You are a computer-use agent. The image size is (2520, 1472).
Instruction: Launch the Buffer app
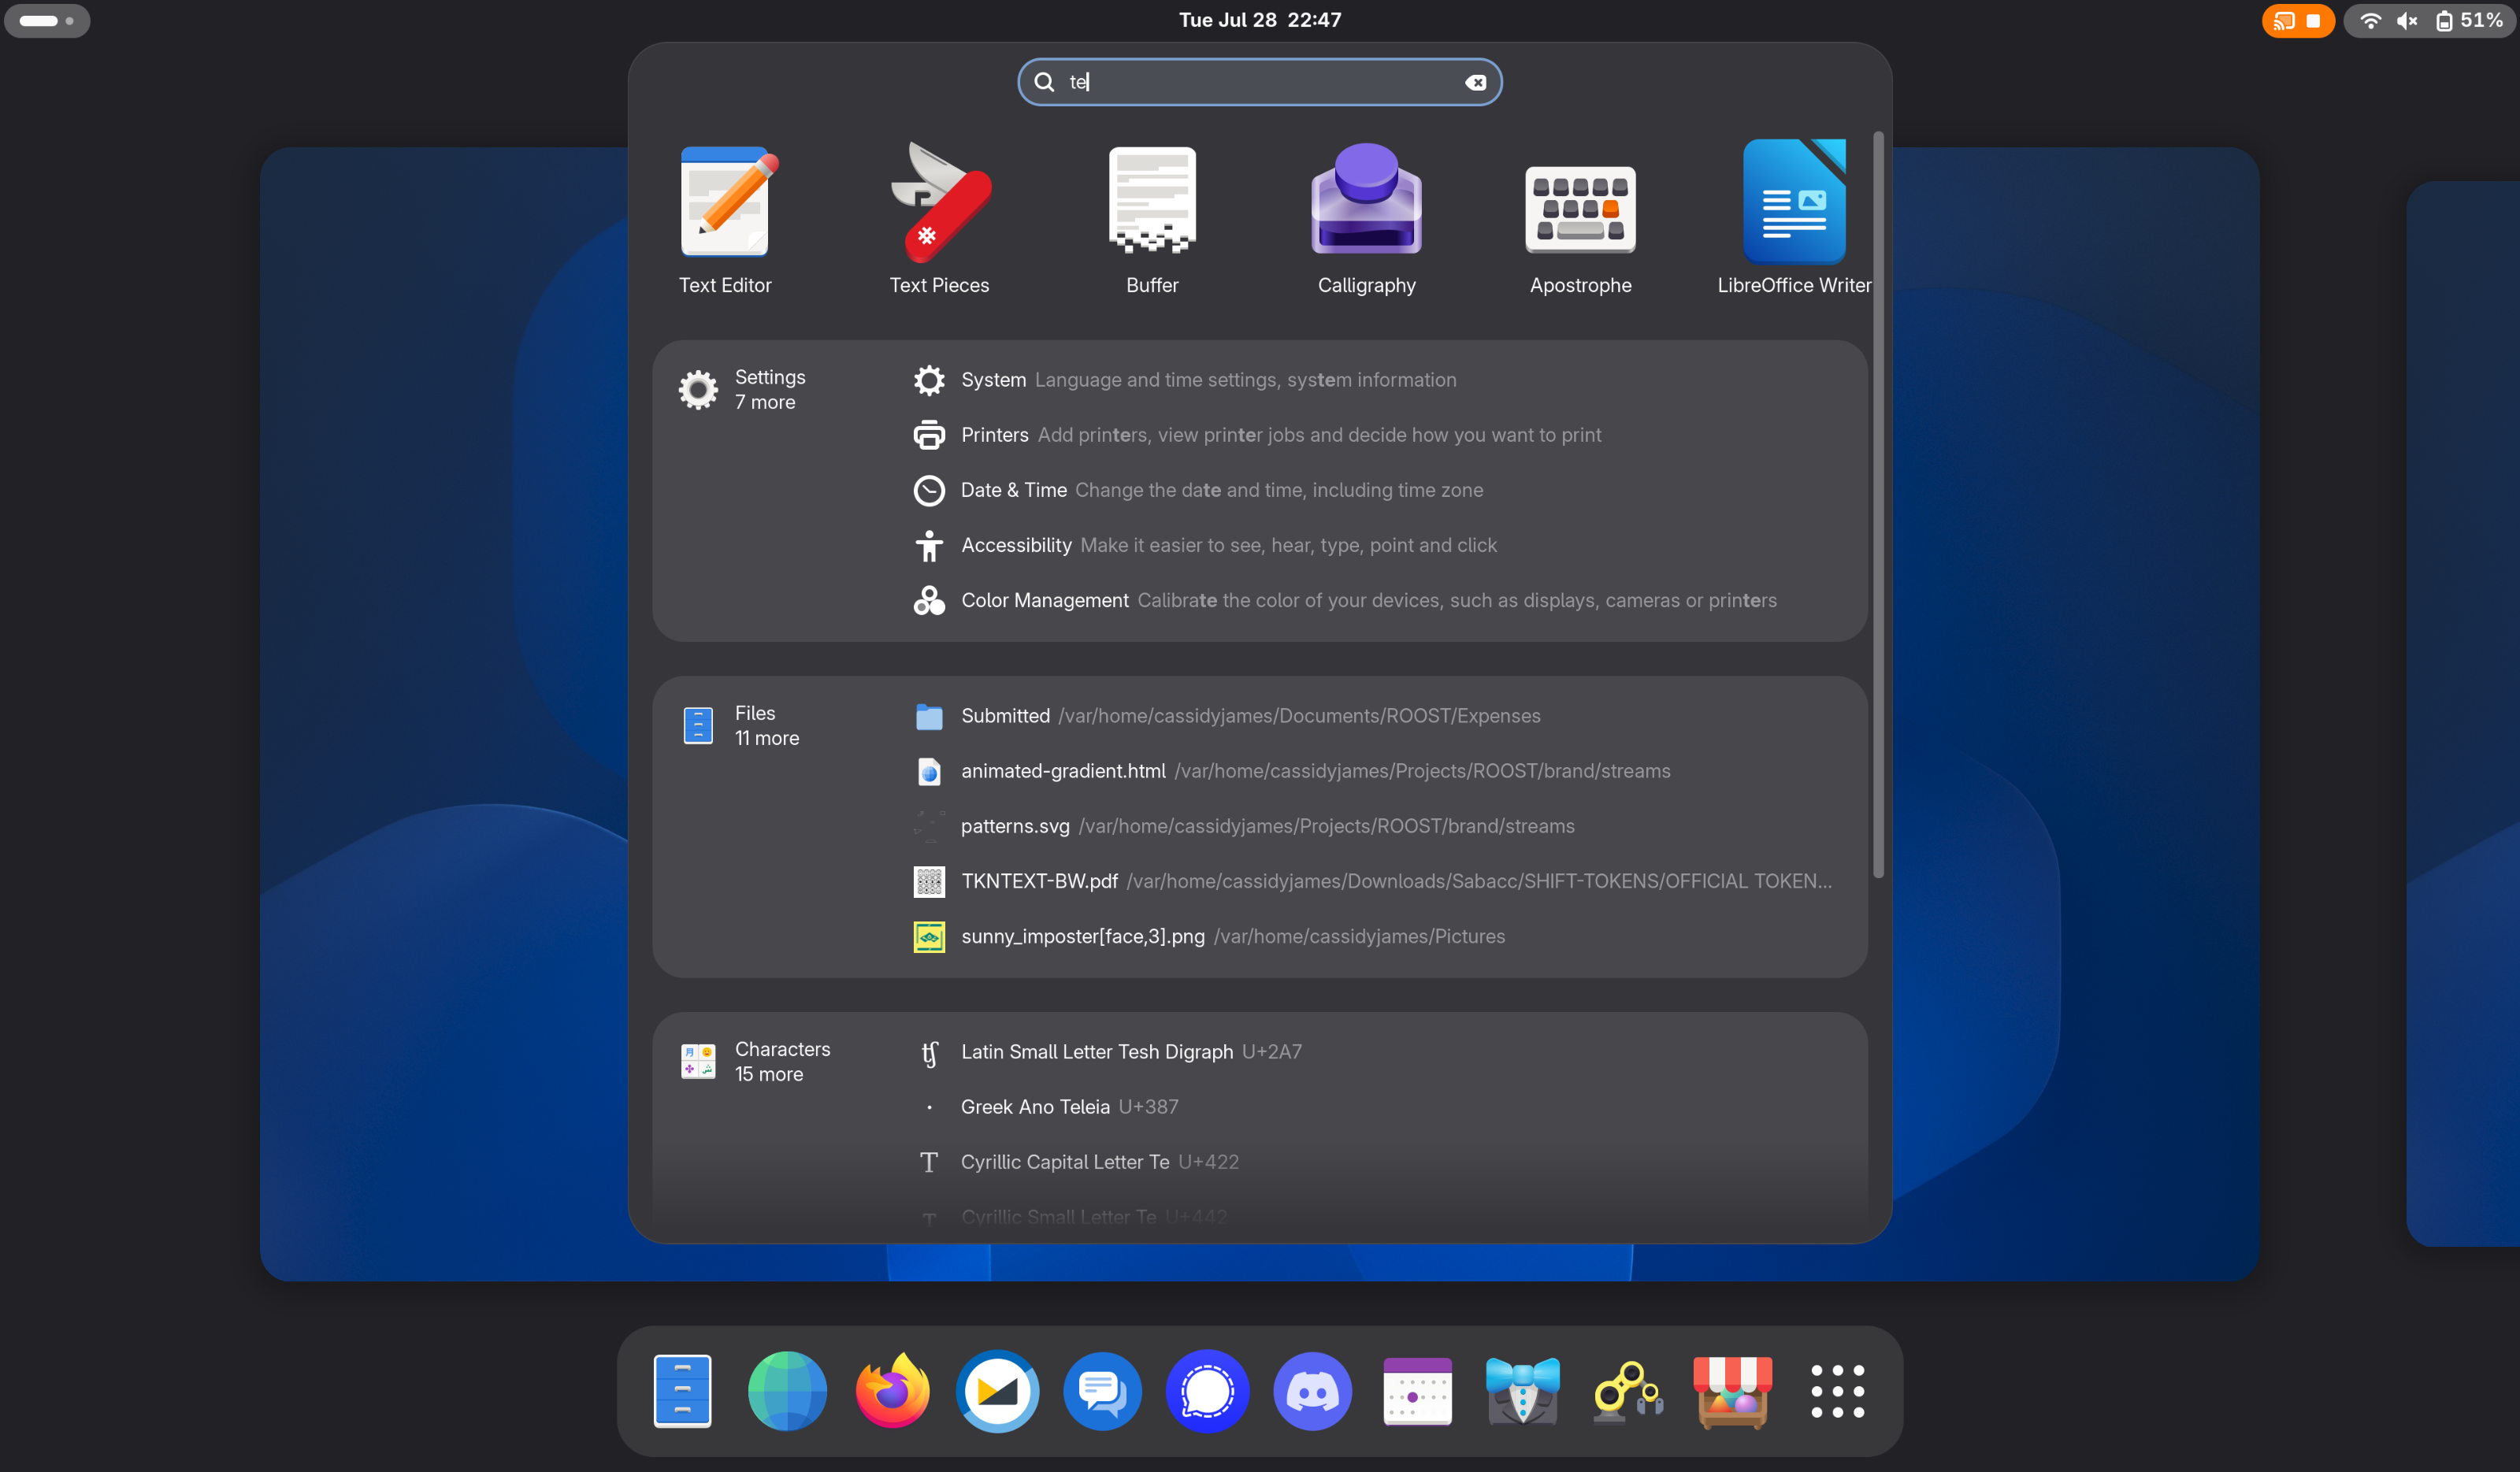coord(1152,218)
